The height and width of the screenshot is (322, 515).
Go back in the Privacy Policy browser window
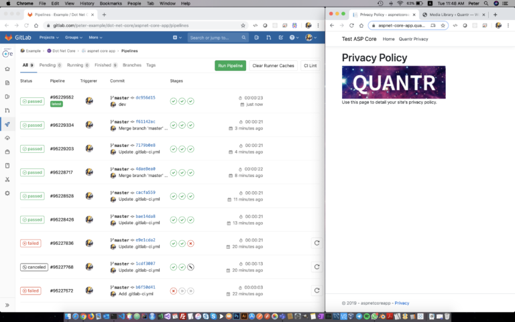point(332,25)
